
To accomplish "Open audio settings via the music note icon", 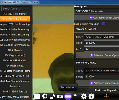I will (53, 96).
